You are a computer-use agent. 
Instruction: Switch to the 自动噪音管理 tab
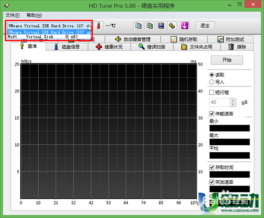click(133, 39)
